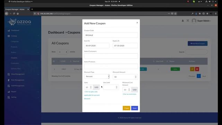This screenshot has height=125, width=222.
Task: Save the new coupon
Action: point(135,108)
